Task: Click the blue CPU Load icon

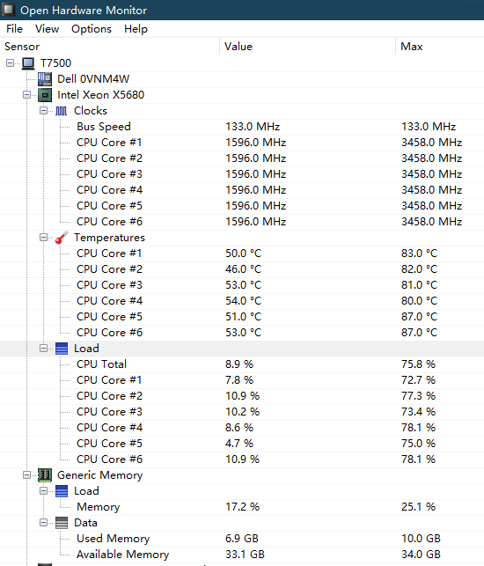Action: click(62, 349)
